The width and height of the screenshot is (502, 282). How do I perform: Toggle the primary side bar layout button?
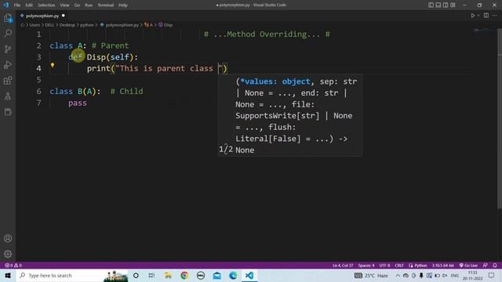(431, 5)
